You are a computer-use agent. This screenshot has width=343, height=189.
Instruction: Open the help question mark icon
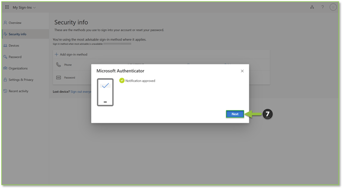coord(322,7)
